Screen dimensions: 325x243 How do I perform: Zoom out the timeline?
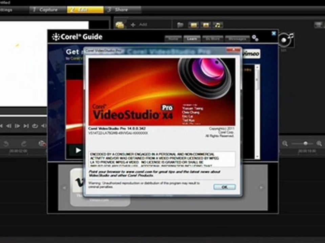(285, 143)
